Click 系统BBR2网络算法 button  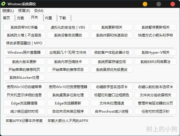pyautogui.click(x=155, y=62)
